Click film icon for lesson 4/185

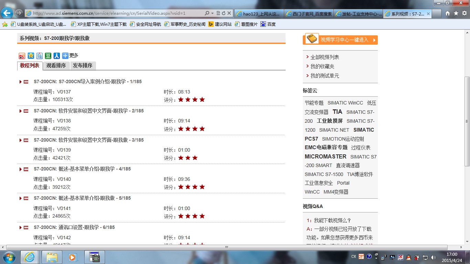26,169
